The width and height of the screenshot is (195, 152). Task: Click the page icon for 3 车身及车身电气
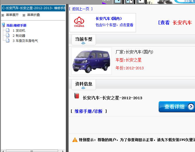click(x=7, y=40)
